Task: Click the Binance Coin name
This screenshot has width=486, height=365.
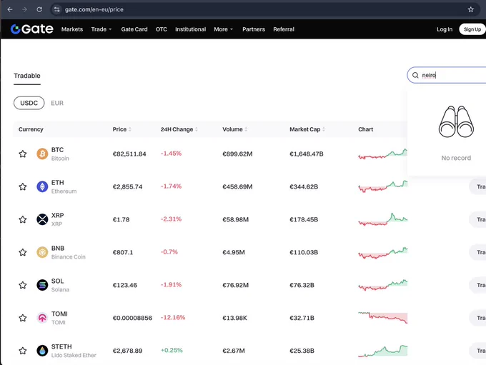Action: click(68, 257)
